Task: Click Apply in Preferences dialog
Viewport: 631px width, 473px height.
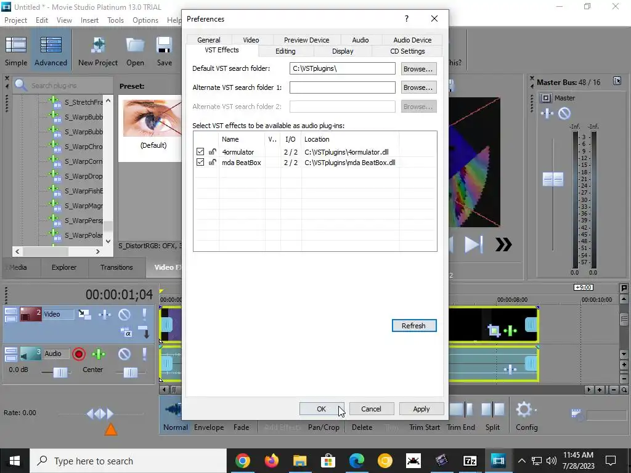Action: 421,409
